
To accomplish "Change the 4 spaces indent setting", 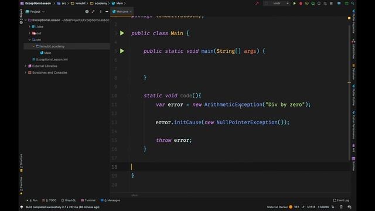I will (323, 207).
